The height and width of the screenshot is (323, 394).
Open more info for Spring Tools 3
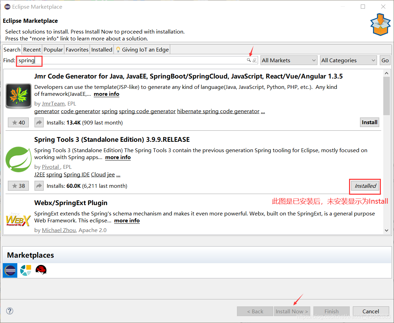118,157
